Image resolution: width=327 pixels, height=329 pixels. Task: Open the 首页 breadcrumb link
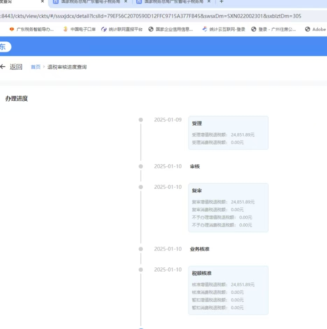click(x=35, y=66)
